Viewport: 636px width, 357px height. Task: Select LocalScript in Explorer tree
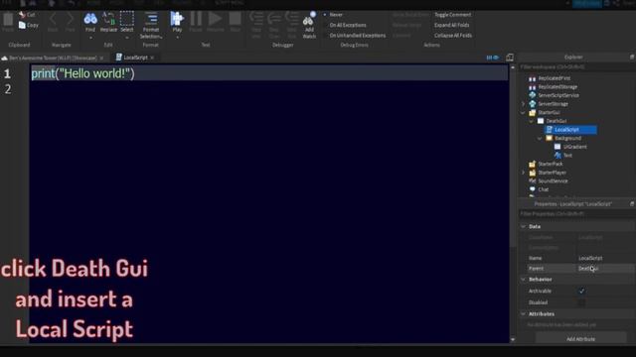click(x=570, y=130)
